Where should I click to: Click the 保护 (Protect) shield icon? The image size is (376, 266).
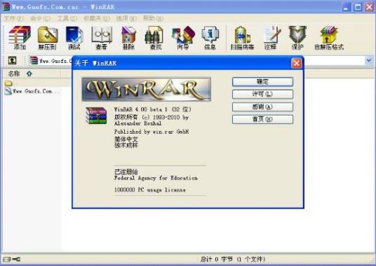pos(297,38)
